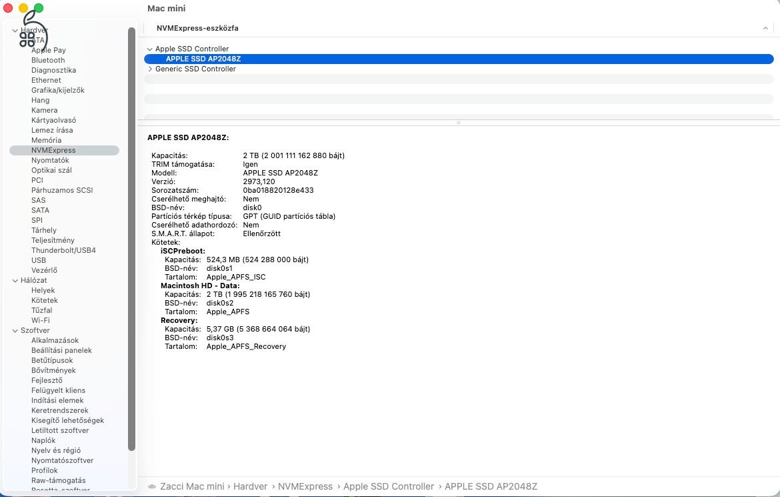Click the Macintosh HD - Data volume heading
This screenshot has height=497, width=780.
point(200,286)
